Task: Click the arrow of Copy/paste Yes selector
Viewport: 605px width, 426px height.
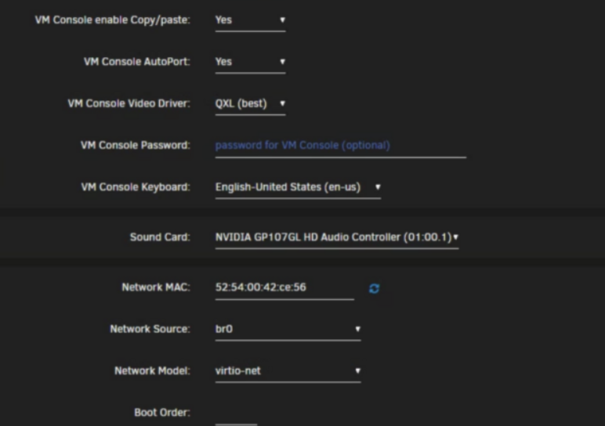Action: coord(282,20)
